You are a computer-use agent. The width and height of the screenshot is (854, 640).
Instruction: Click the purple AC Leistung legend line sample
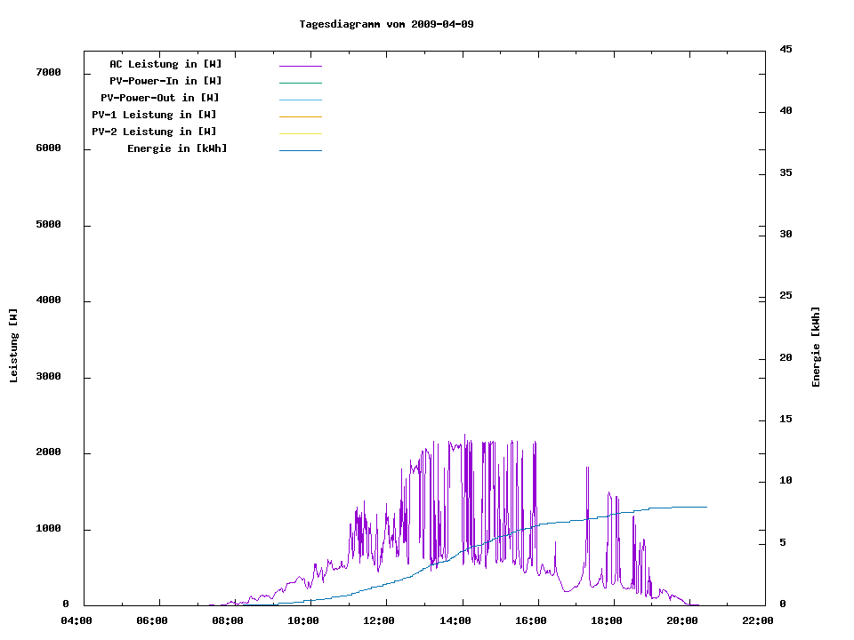(300, 66)
